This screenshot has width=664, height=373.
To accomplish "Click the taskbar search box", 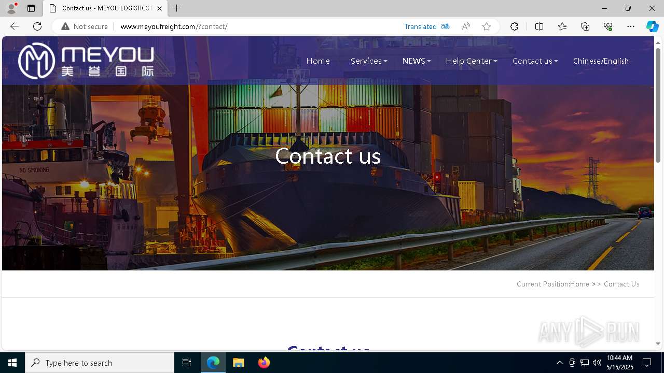I will coord(100,363).
